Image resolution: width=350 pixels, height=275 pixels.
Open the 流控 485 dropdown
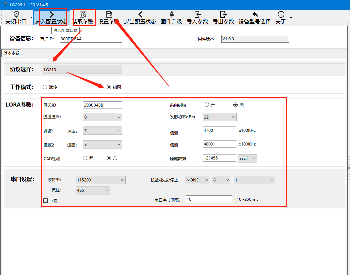[93, 190]
